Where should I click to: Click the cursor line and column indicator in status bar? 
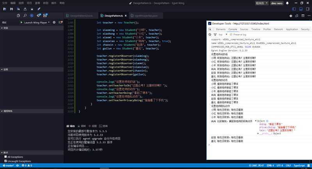(257, 165)
